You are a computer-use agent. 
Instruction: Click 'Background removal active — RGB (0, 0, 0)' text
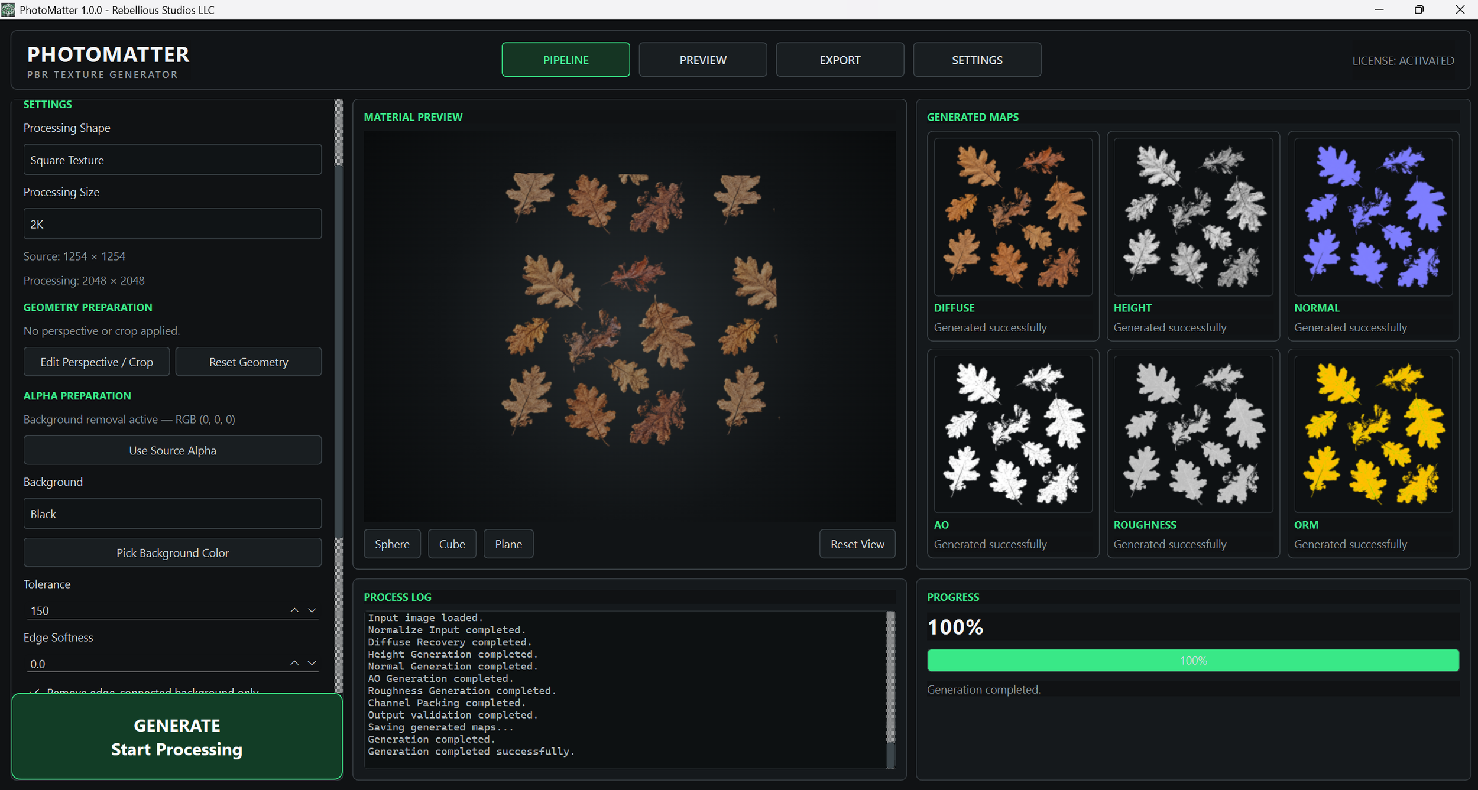pyautogui.click(x=129, y=419)
